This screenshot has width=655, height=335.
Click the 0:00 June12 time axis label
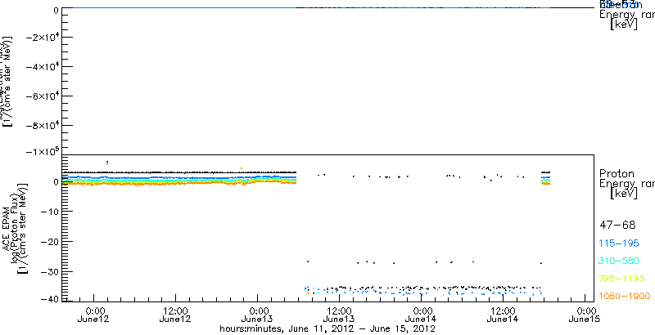pos(94,315)
